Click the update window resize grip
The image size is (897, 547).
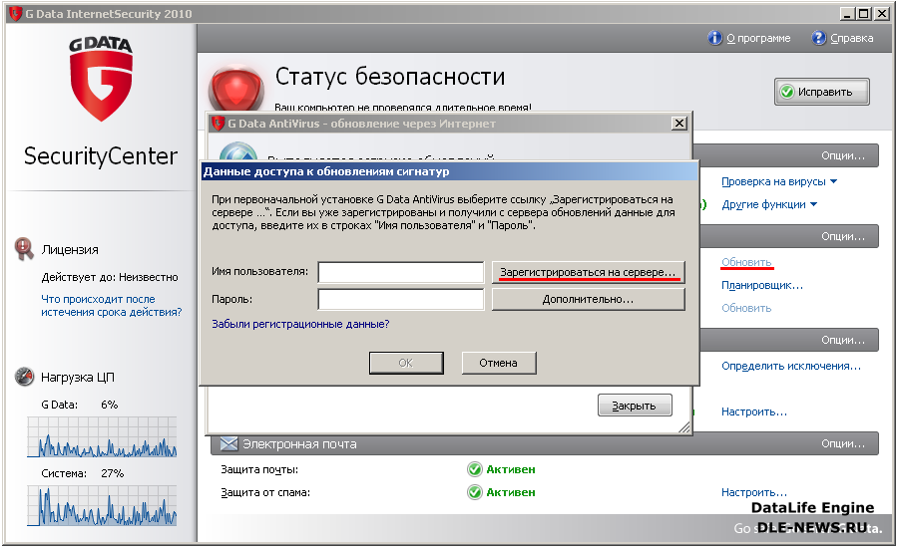[684, 427]
